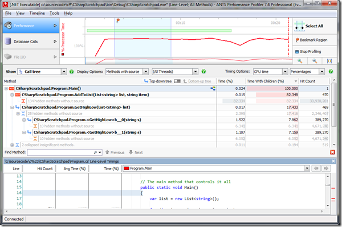Select the File I/O section
Viewport: 342px width, 227px height.
[x=31, y=57]
